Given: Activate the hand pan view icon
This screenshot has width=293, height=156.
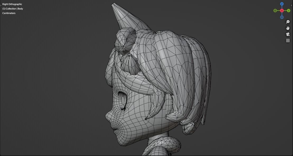Looking at the screenshot, I should pos(288,28).
